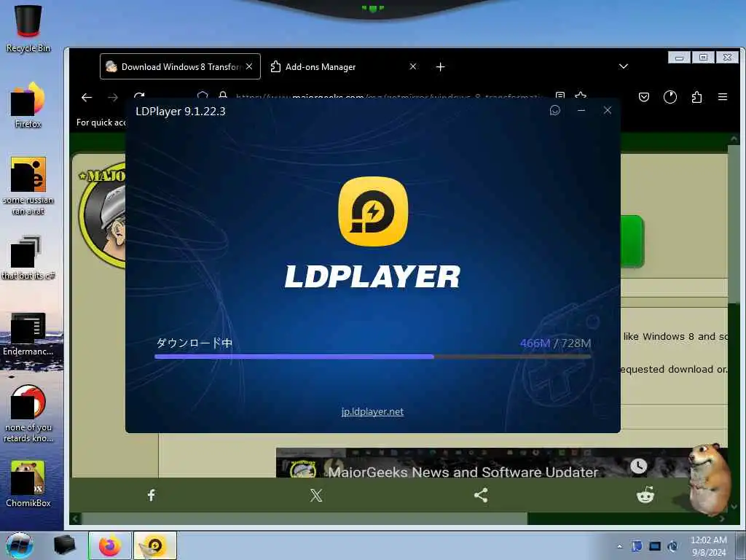The image size is (746, 560).
Task: Click the green download button on the MajorGeeks page
Action: coord(632,241)
